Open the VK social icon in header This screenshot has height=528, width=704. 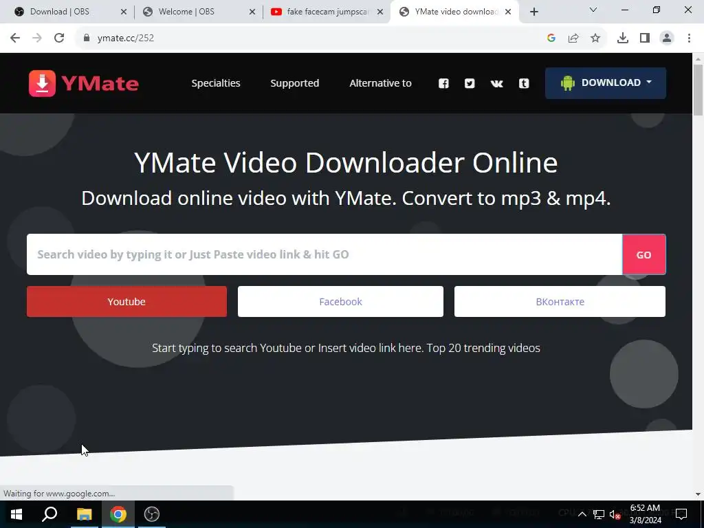(x=496, y=83)
